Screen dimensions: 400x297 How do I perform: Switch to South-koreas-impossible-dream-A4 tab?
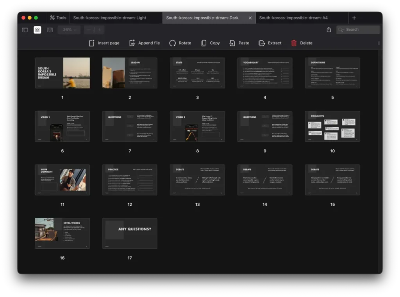(293, 18)
